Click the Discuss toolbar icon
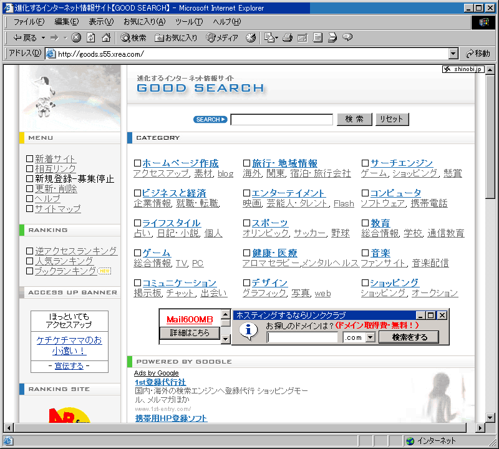499x449 pixels. pos(317,38)
